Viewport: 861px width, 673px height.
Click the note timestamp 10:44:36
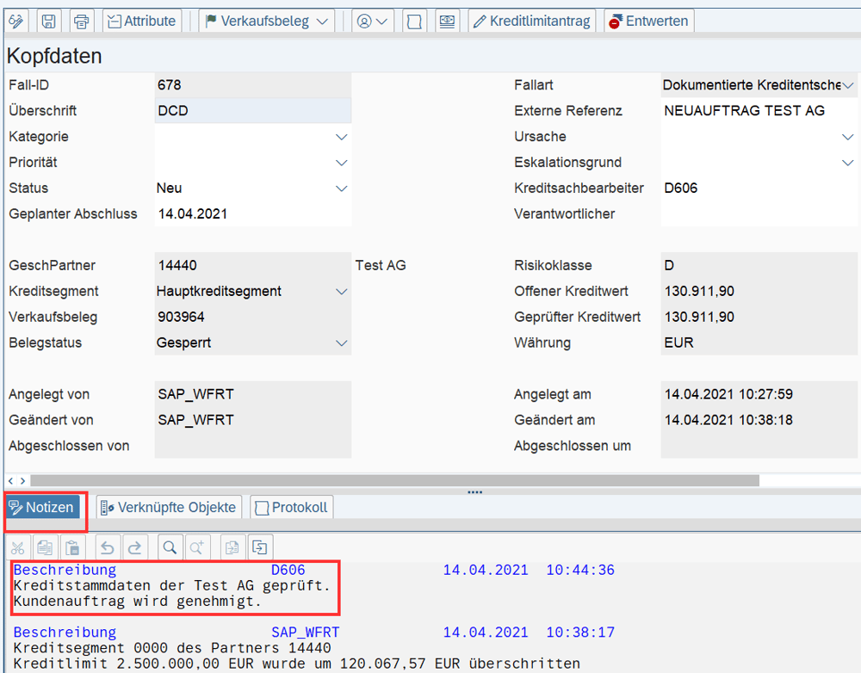click(x=580, y=570)
